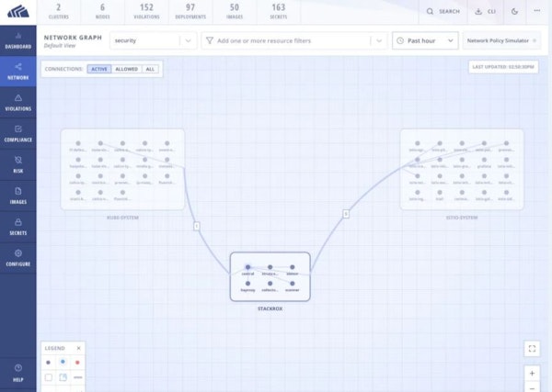Open the Network Policy Simulator
Viewport: 552px width, 392px height.
pos(501,40)
